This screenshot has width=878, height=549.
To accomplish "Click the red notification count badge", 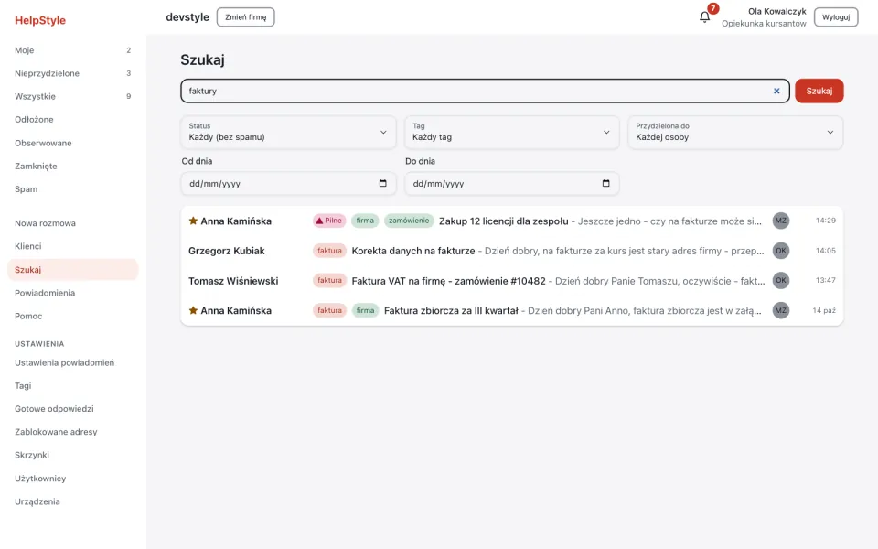I will (x=712, y=8).
